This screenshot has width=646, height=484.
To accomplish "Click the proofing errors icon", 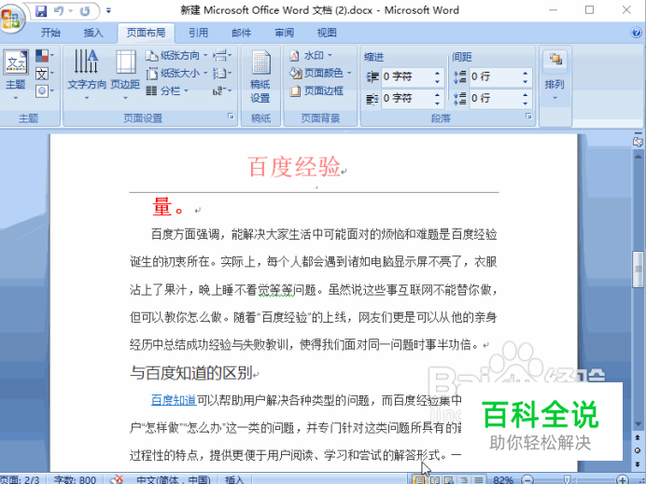I will (118, 480).
